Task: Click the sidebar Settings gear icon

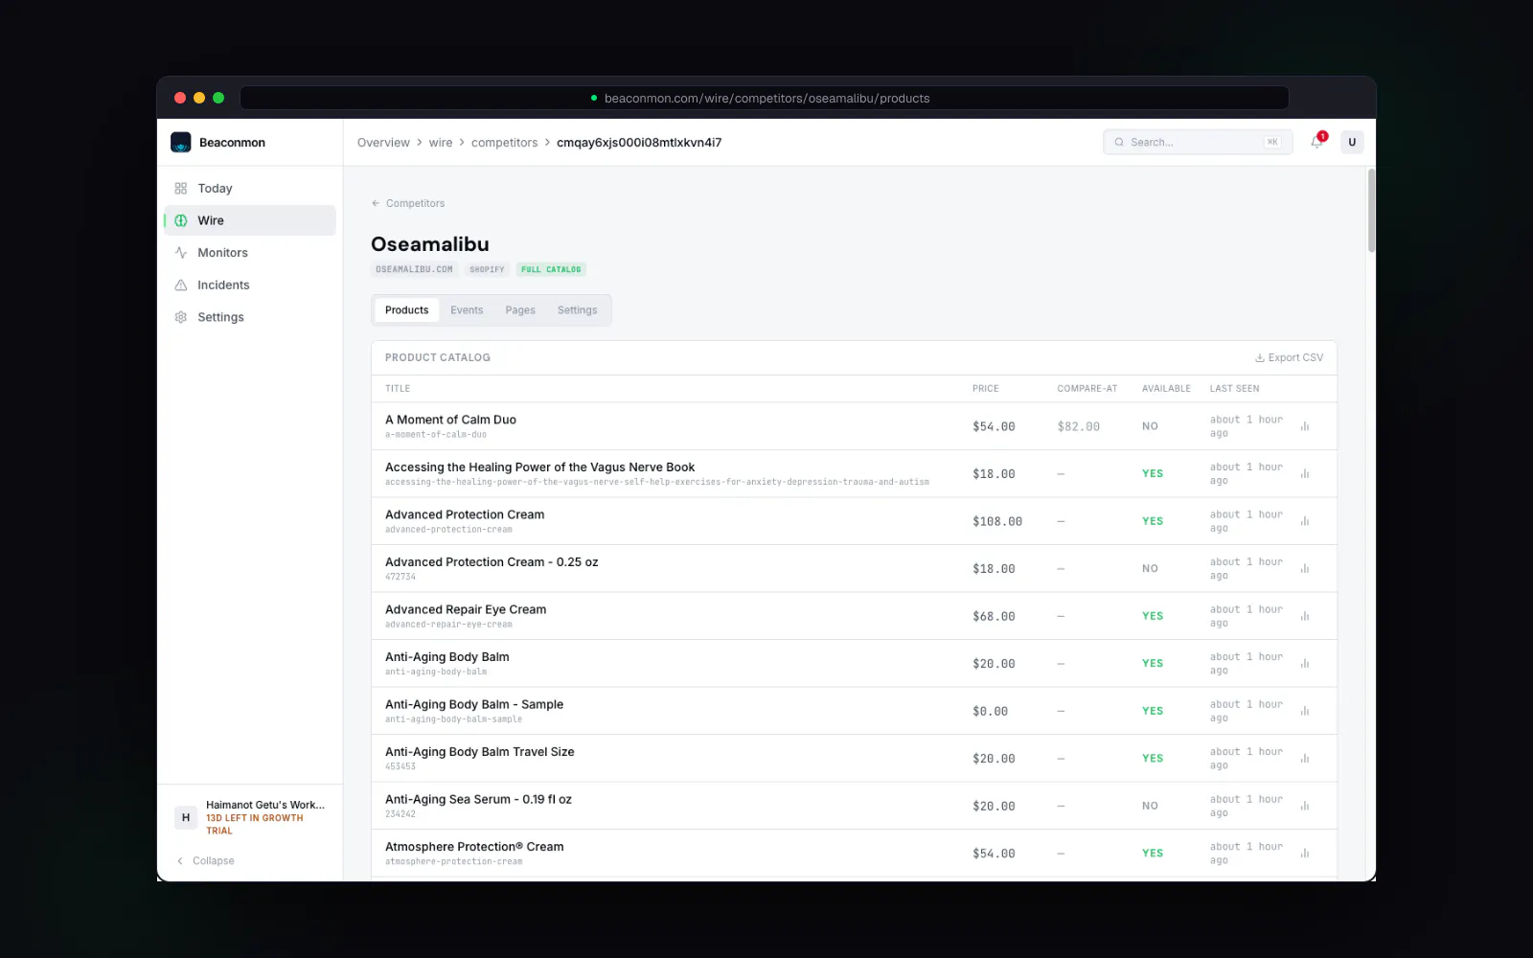Action: click(x=181, y=317)
